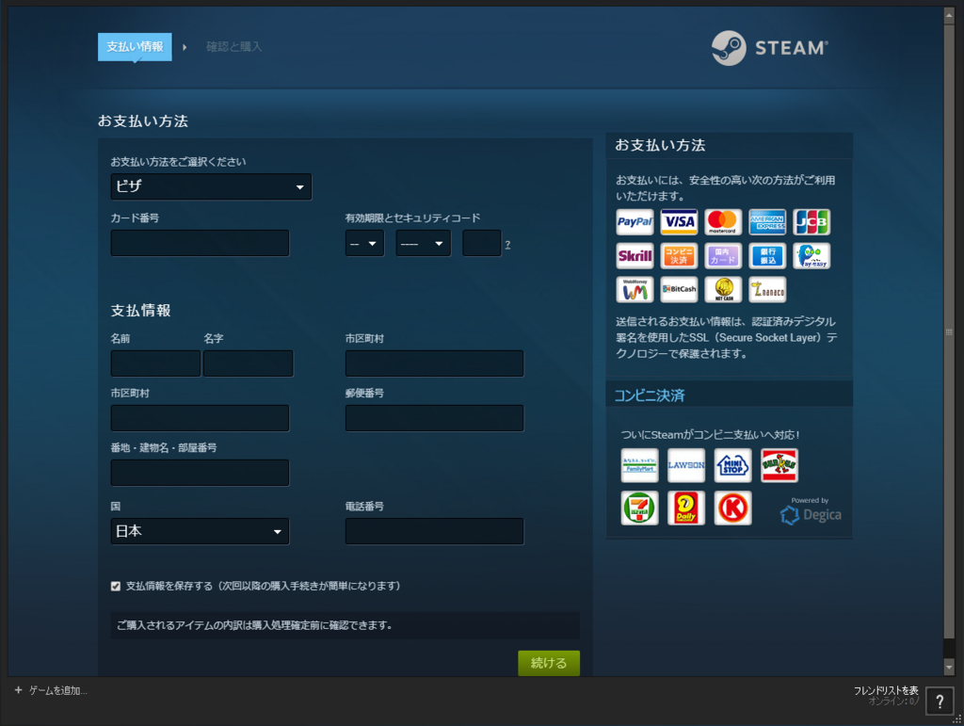Viewport: 964px width, 726px height.
Task: Open the payment method selection dropdown
Action: tap(211, 186)
